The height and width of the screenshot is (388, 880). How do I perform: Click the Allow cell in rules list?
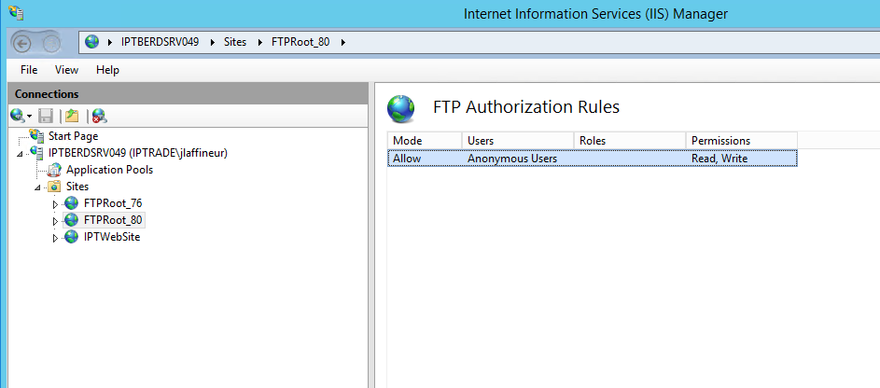(407, 159)
